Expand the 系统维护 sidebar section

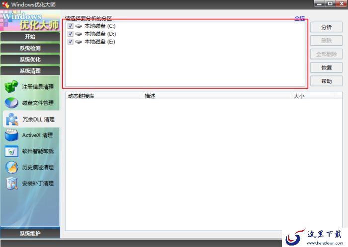30,233
